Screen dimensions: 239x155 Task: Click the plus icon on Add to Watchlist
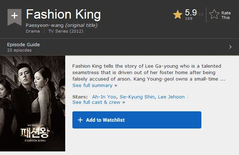click(80, 120)
